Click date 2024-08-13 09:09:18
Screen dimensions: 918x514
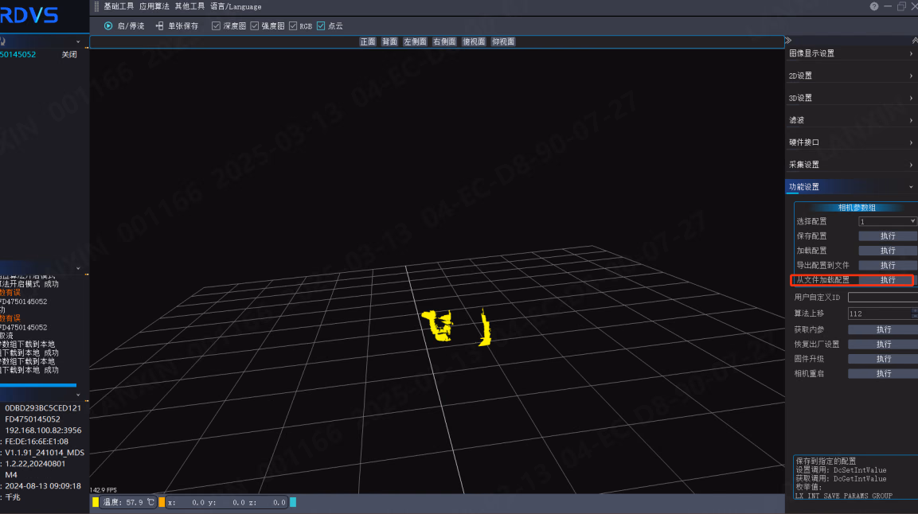43,486
